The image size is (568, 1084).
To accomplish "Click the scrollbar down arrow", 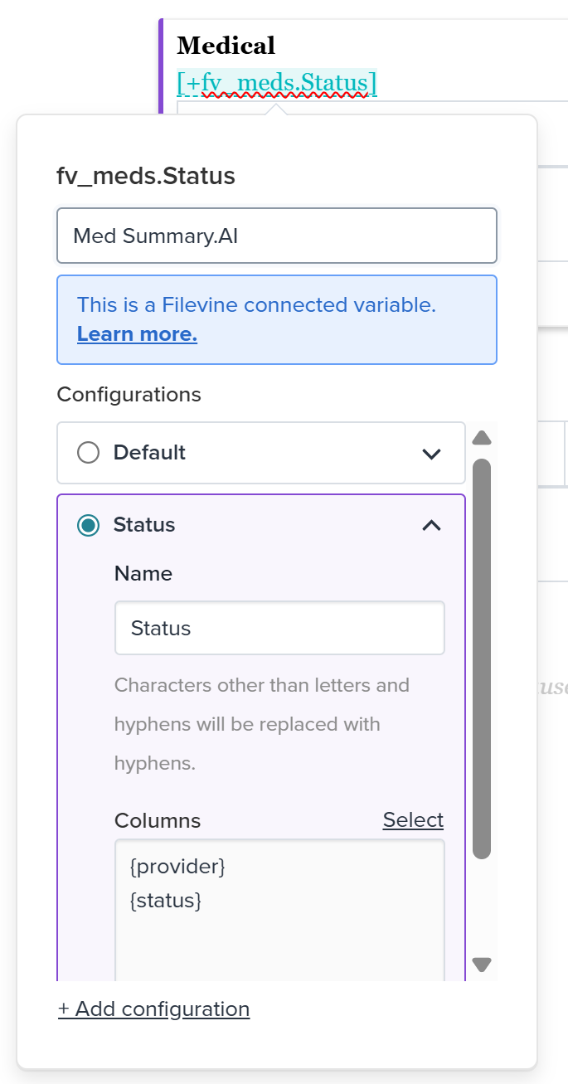I will tap(482, 964).
